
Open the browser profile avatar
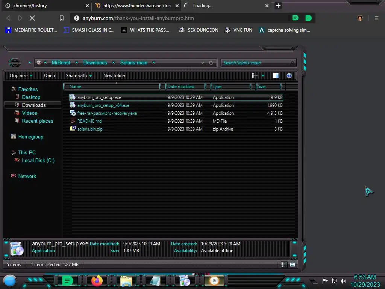(360, 18)
